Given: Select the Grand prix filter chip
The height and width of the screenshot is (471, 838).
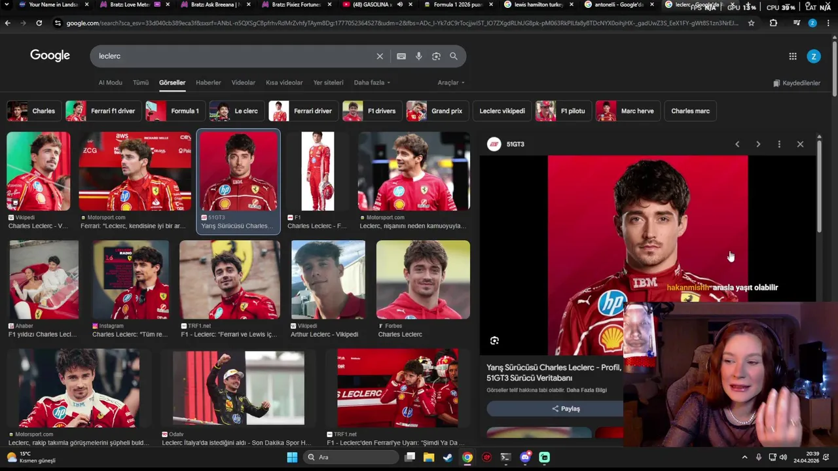Looking at the screenshot, I should point(437,111).
